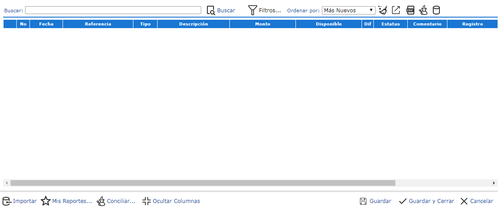The width and height of the screenshot is (498, 210).
Task: Click the Tipo column header
Action: click(x=145, y=24)
